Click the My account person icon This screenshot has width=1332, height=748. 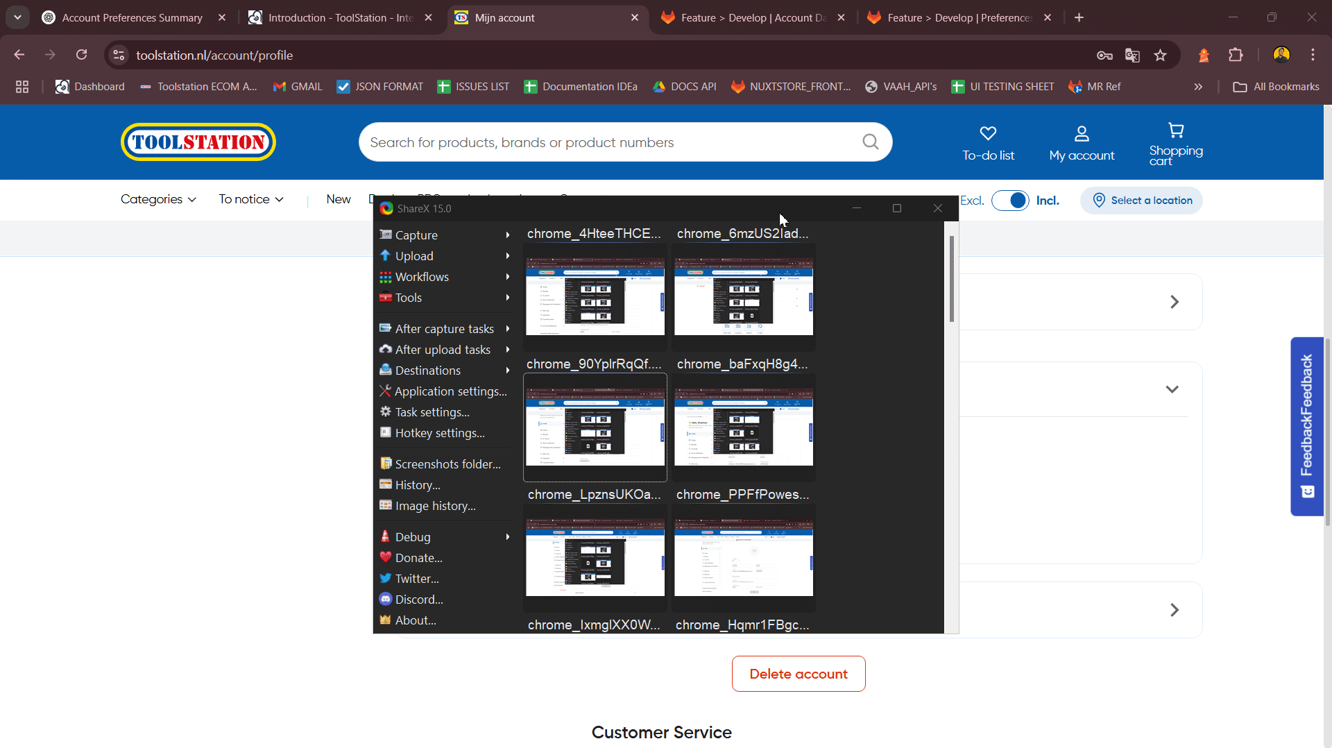(x=1082, y=133)
